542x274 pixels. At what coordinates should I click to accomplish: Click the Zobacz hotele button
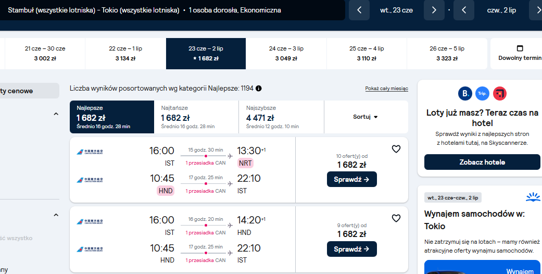click(x=482, y=162)
